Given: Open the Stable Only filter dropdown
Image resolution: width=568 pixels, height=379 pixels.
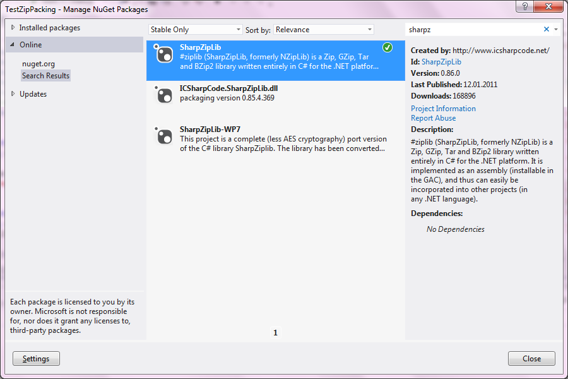Looking at the screenshot, I should (x=195, y=29).
